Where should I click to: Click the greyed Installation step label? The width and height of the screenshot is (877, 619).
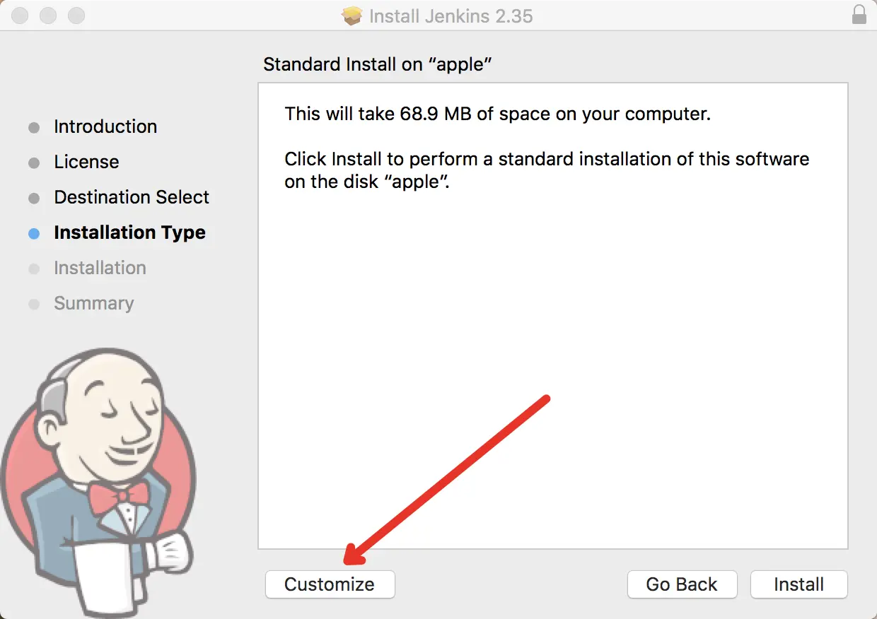pos(100,268)
